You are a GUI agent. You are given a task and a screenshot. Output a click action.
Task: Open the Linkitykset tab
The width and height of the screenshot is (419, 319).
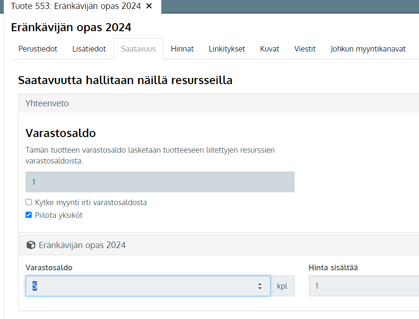[227, 49]
